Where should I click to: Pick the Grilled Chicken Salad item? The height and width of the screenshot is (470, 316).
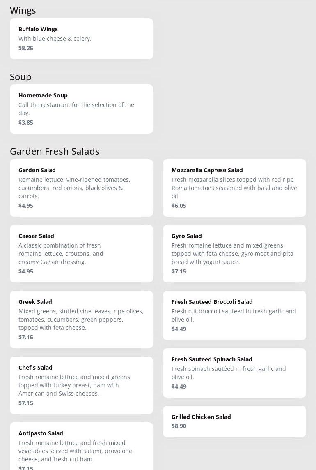pyautogui.click(x=234, y=421)
